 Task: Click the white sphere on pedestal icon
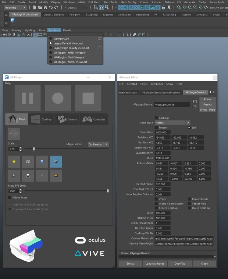click(x=28, y=176)
